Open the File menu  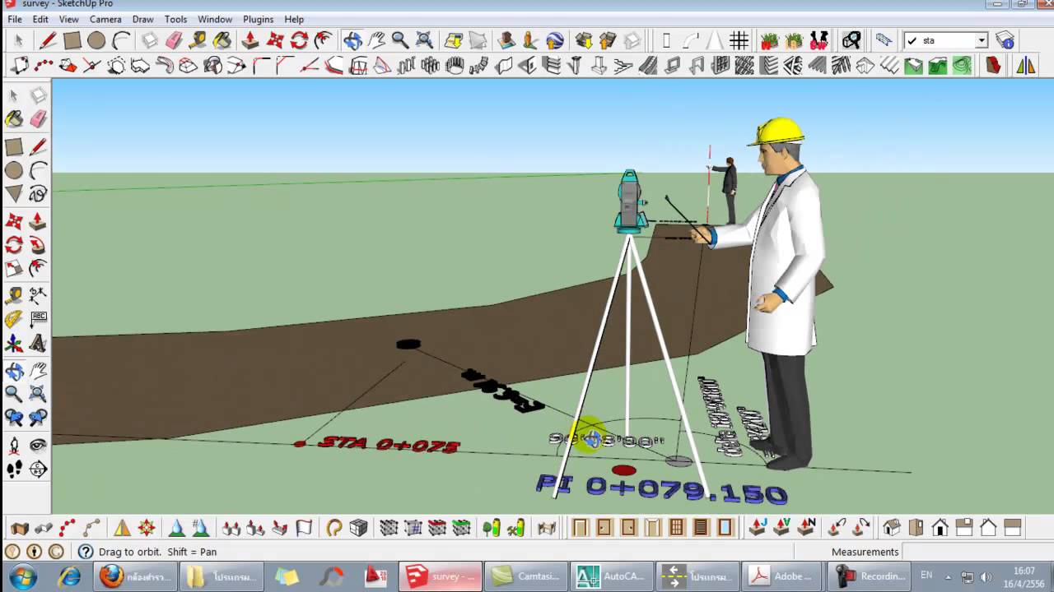[x=13, y=19]
